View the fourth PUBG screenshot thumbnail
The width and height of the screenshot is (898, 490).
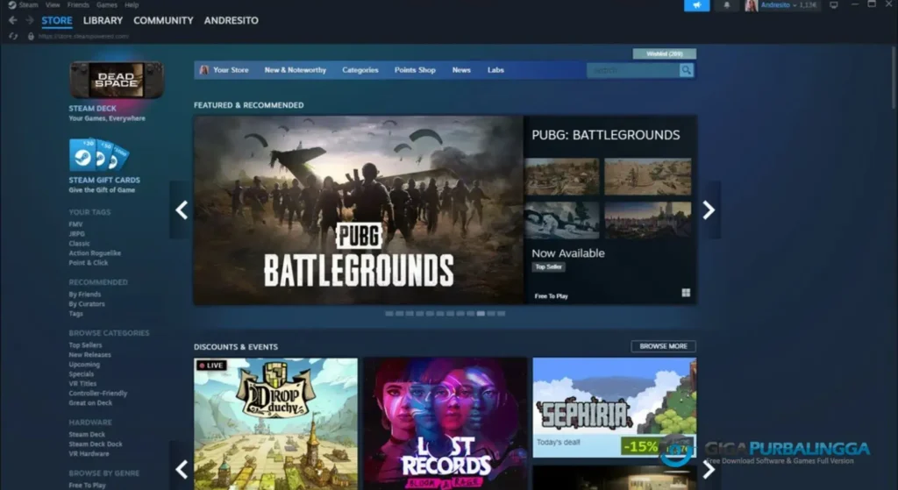[x=648, y=220]
